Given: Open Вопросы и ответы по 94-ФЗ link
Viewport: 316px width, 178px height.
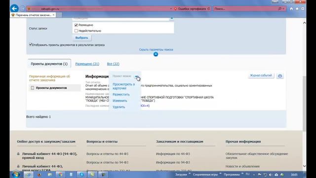Looking at the screenshot, I should click(107, 162).
